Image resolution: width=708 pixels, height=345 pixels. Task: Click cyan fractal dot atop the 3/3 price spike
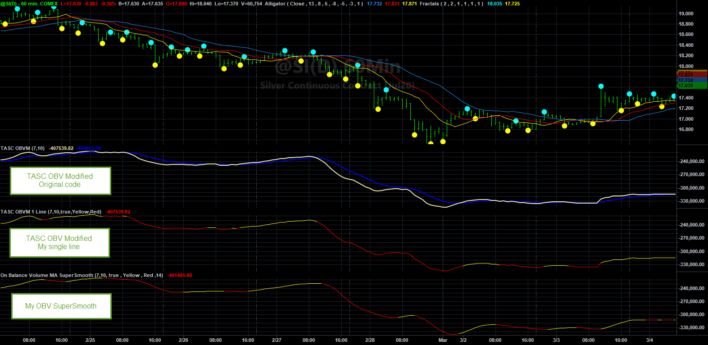601,86
